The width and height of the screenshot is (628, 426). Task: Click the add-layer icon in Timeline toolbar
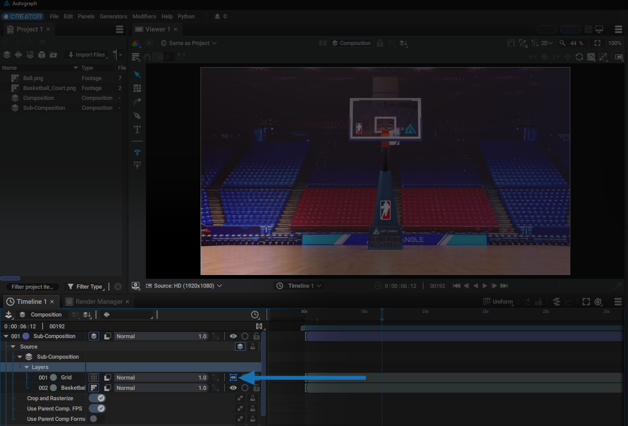(x=9, y=315)
